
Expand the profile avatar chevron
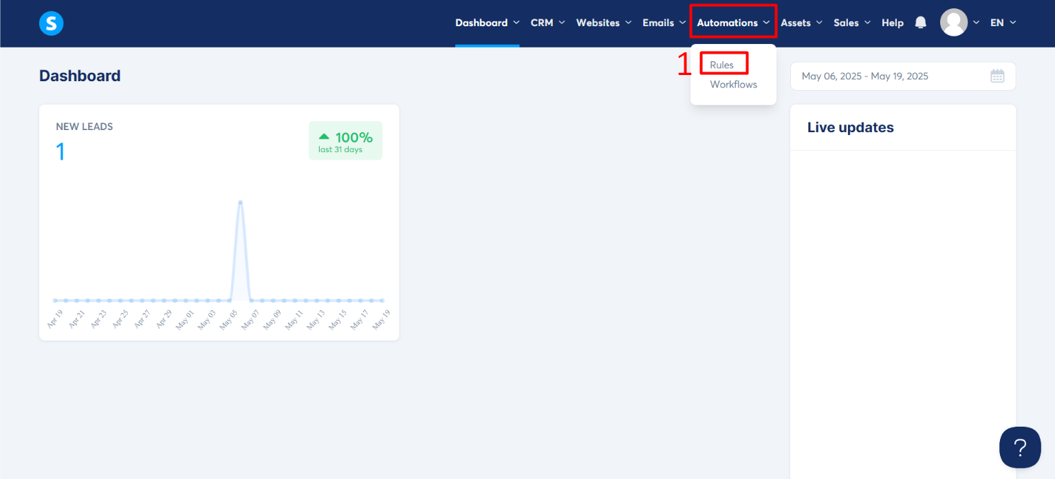(976, 23)
